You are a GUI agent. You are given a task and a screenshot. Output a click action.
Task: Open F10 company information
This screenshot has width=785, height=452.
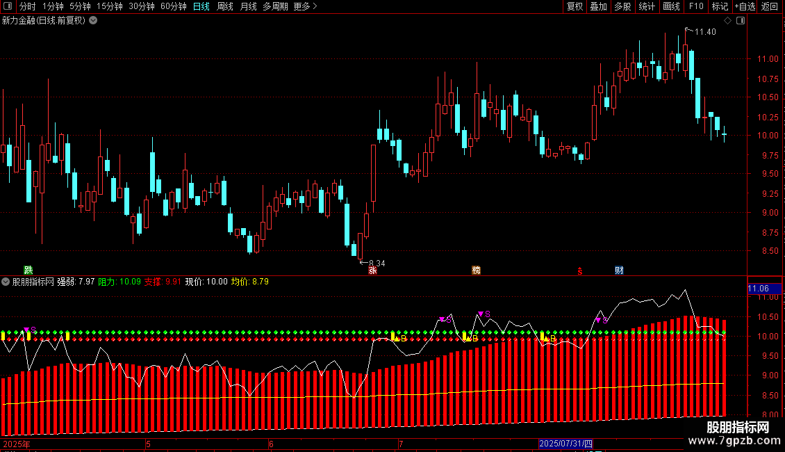pyautogui.click(x=696, y=6)
